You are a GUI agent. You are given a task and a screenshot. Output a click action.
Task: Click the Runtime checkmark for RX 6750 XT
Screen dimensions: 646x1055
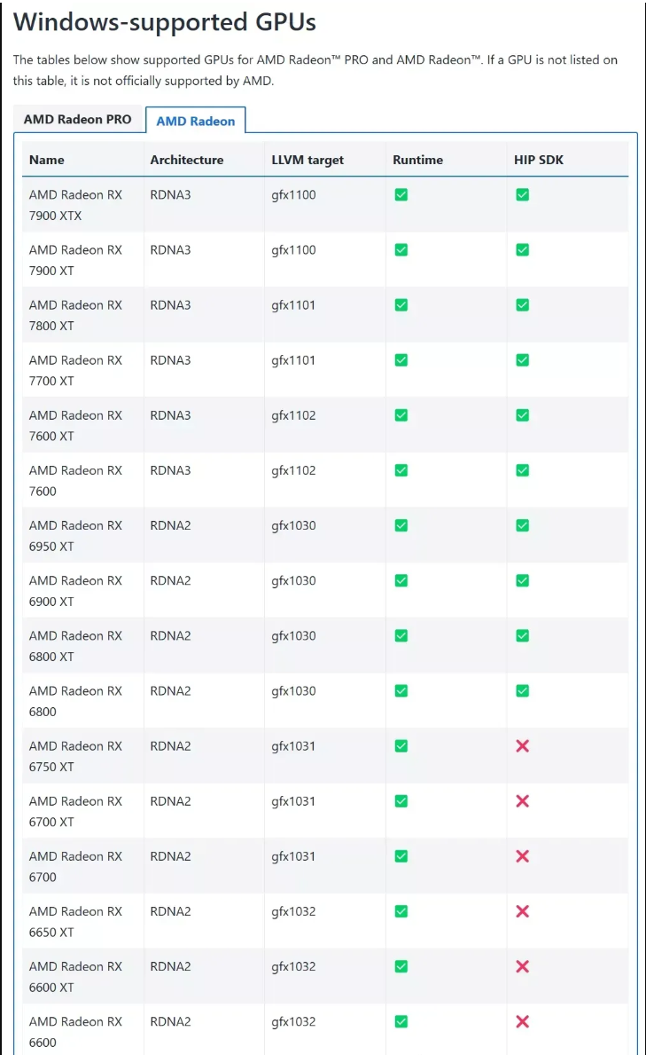click(401, 746)
